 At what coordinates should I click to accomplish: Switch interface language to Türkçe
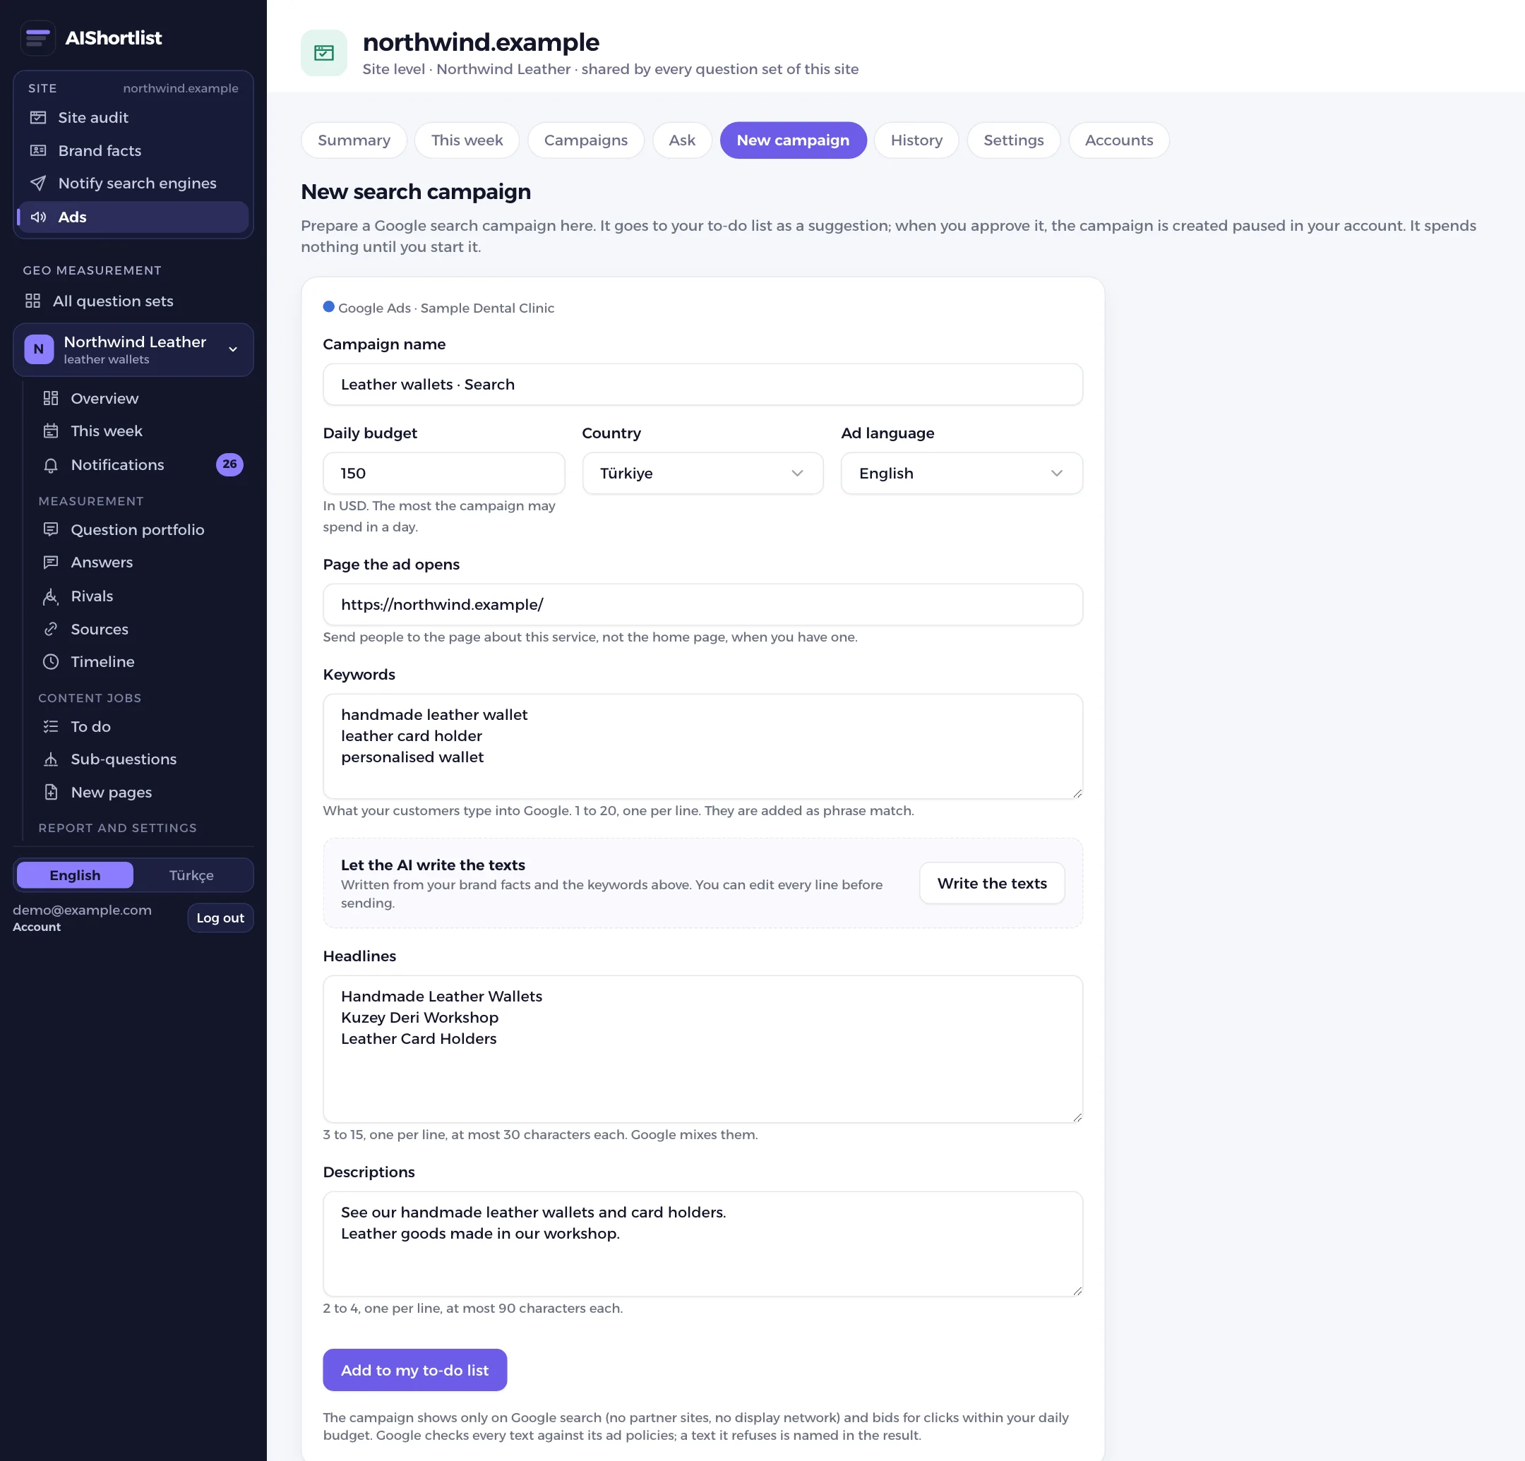click(191, 875)
